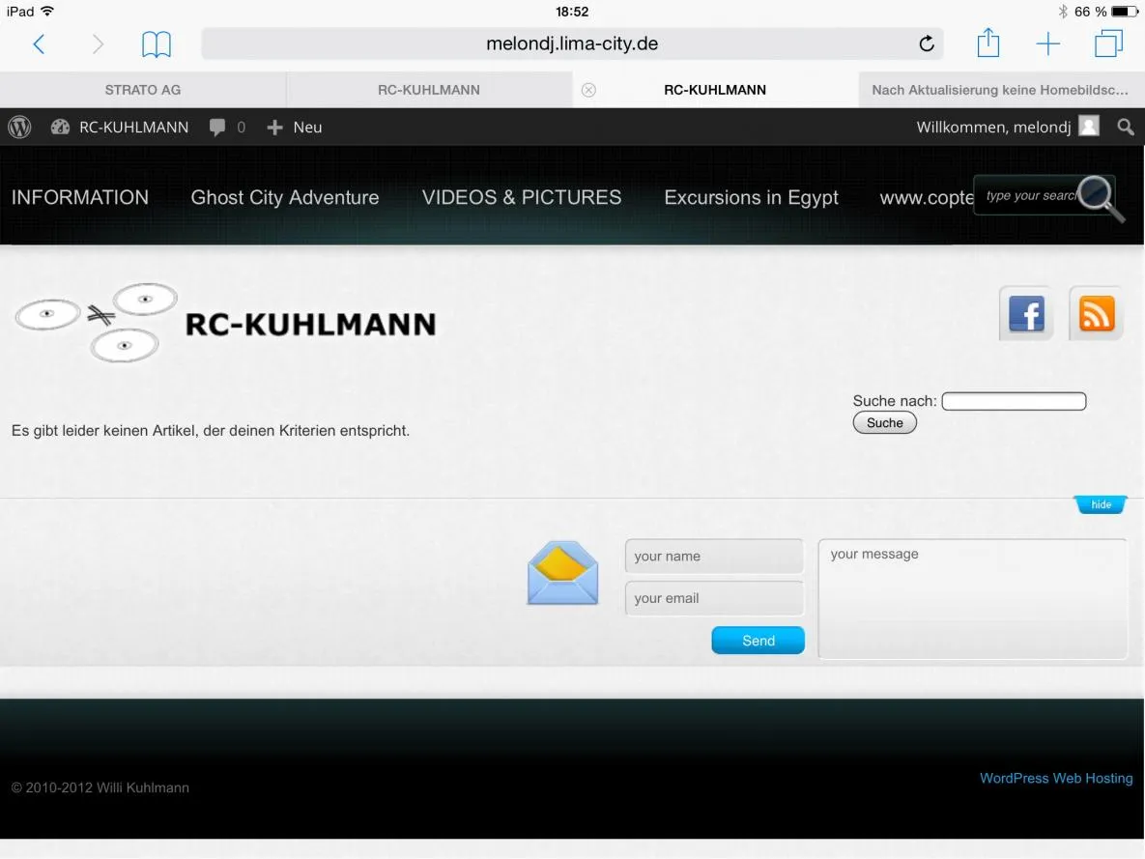
Task: Open the orange RSS feed icon
Action: click(1096, 314)
